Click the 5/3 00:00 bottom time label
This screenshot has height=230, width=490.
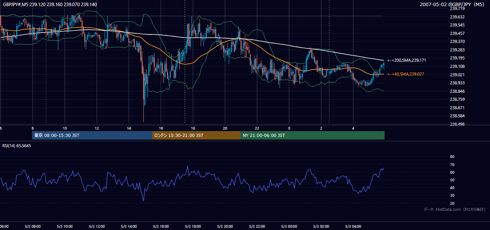click(289, 227)
